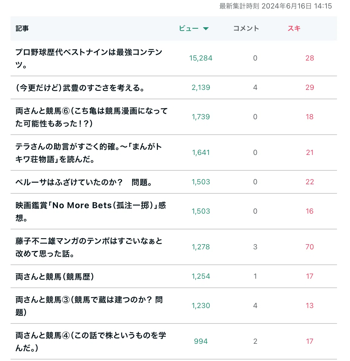Screen dimensions: 350x361
Task: Open article 映画鑑賞 No More Bets 感想
Action: click(x=91, y=212)
